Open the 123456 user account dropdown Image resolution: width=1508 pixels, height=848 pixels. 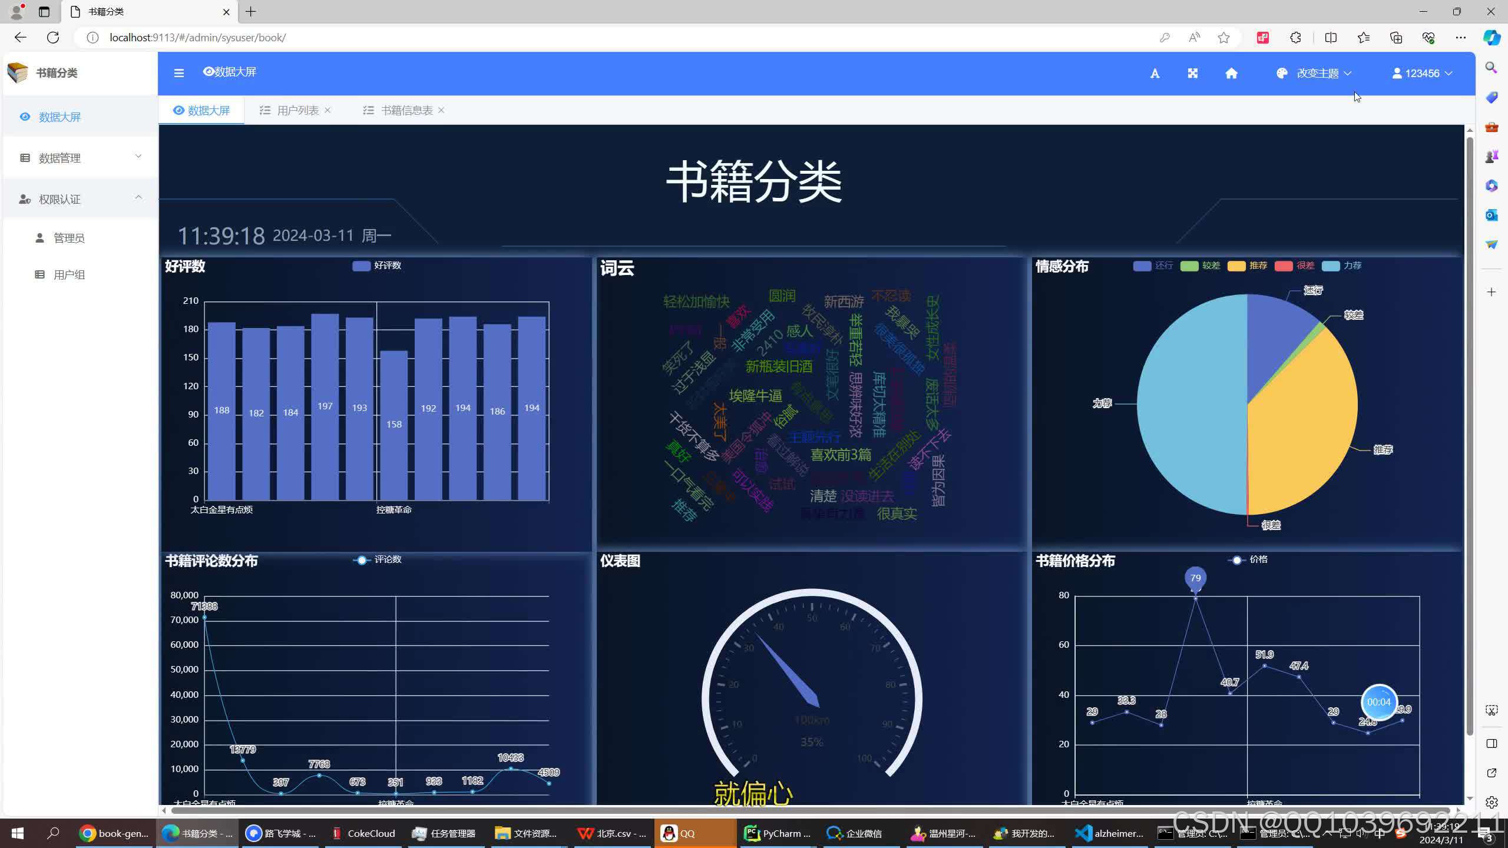coord(1422,73)
